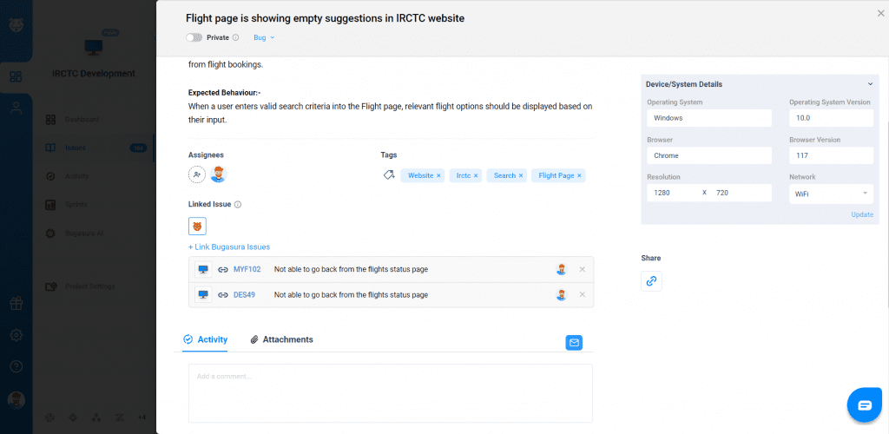Click the Add a comment field
This screenshot has width=889, height=434.
pos(391,393)
